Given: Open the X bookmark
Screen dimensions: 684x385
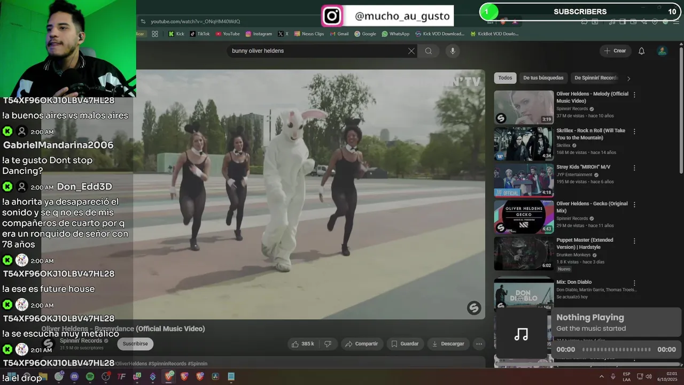Looking at the screenshot, I should point(283,34).
